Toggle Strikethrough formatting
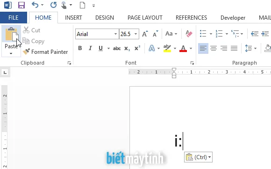This screenshot has height=169, width=271. tap(117, 49)
